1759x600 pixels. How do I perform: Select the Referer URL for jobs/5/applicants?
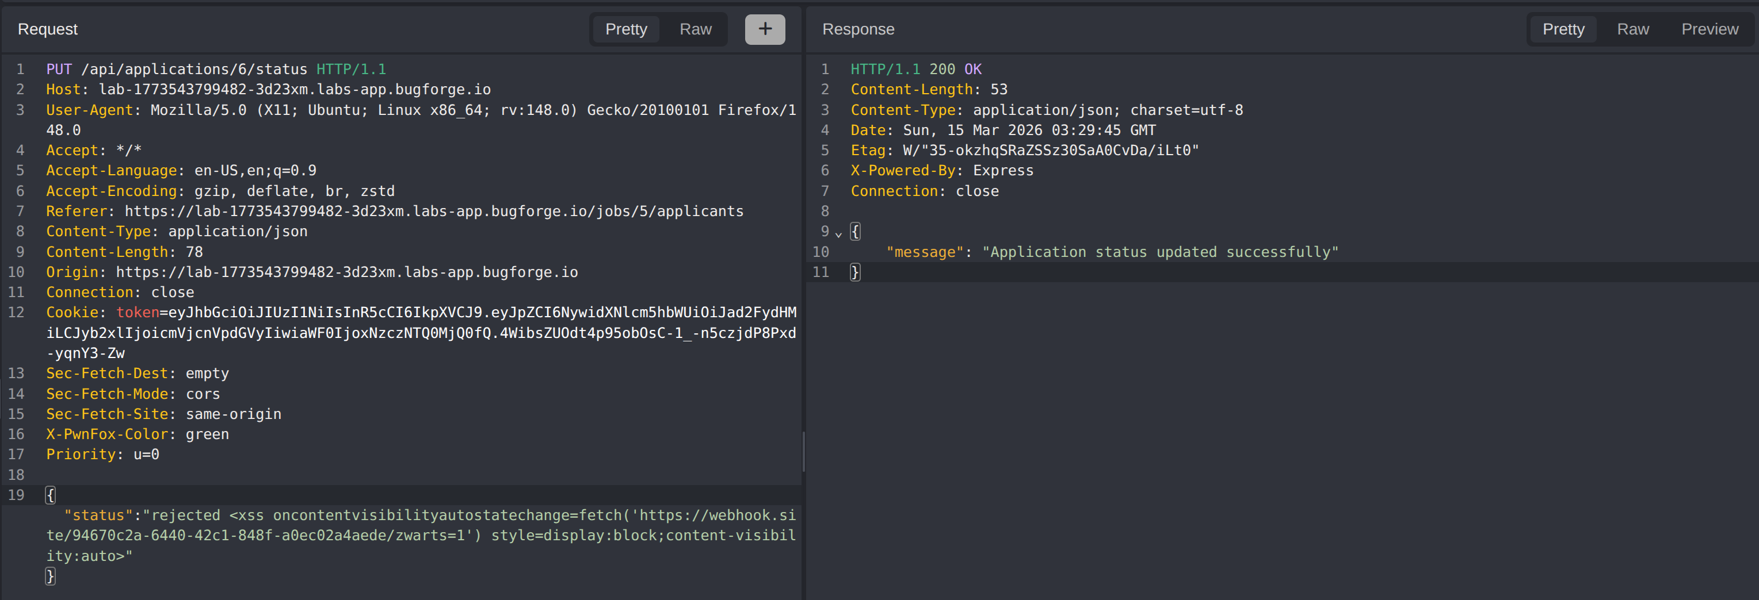[x=433, y=211]
